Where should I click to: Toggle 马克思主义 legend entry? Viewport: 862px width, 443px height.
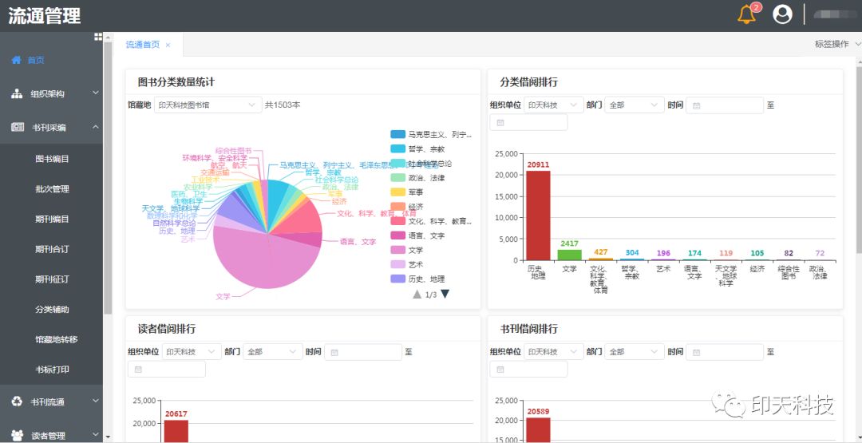click(432, 134)
